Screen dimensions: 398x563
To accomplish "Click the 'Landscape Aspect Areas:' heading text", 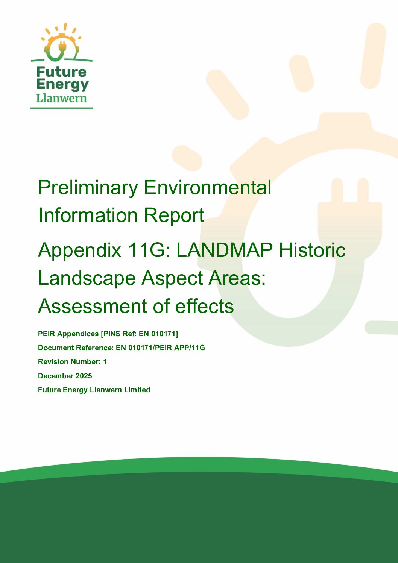I will point(152,278).
